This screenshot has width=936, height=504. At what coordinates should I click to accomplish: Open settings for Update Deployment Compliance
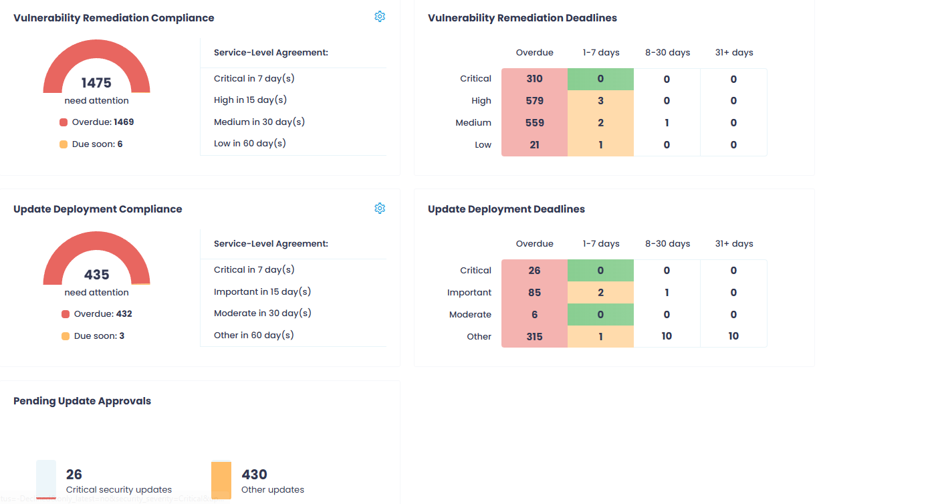380,208
